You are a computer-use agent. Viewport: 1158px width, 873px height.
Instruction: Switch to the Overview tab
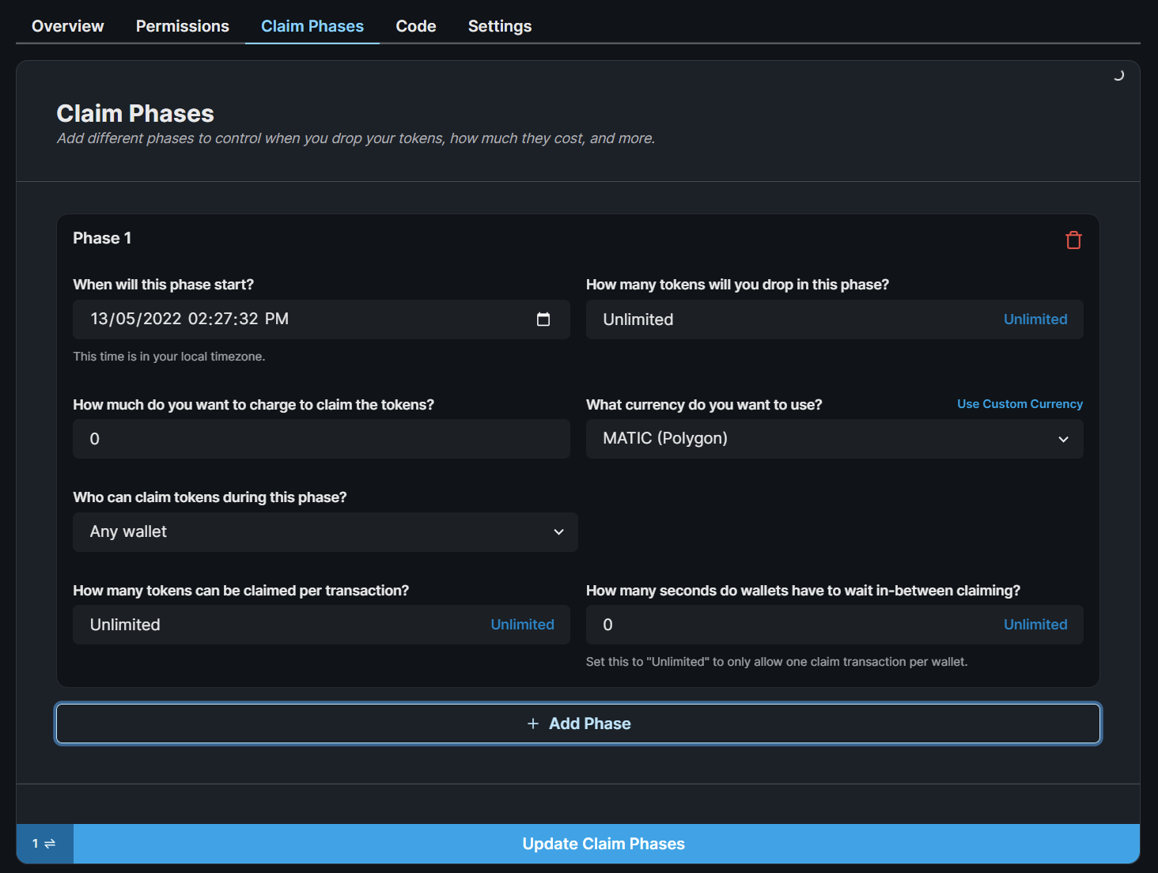pos(67,26)
